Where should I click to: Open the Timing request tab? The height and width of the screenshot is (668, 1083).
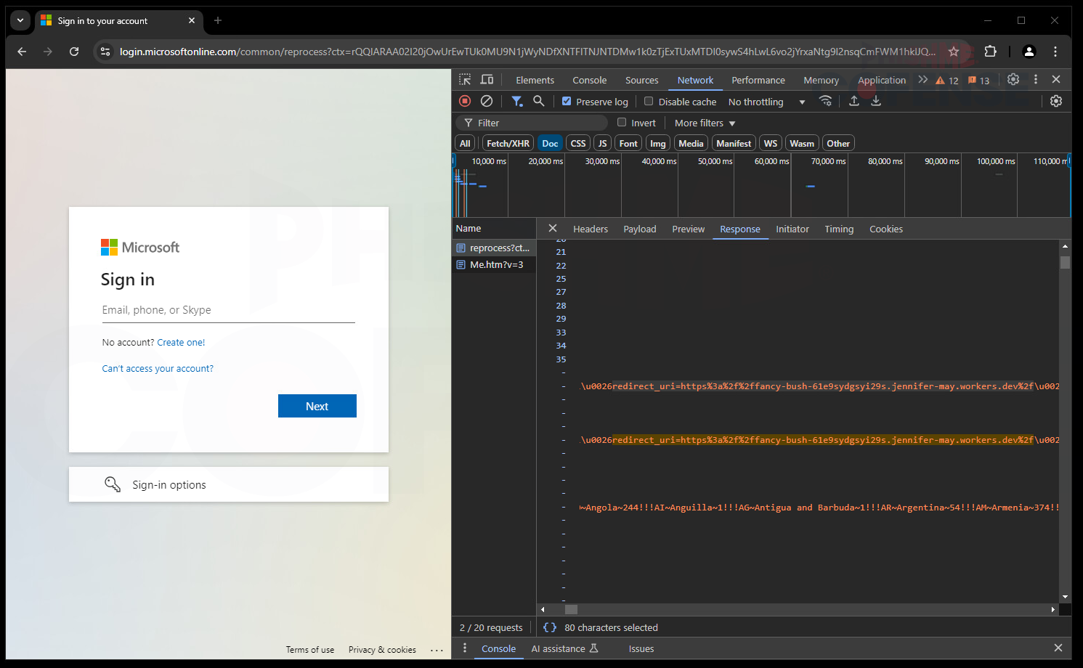pos(839,229)
